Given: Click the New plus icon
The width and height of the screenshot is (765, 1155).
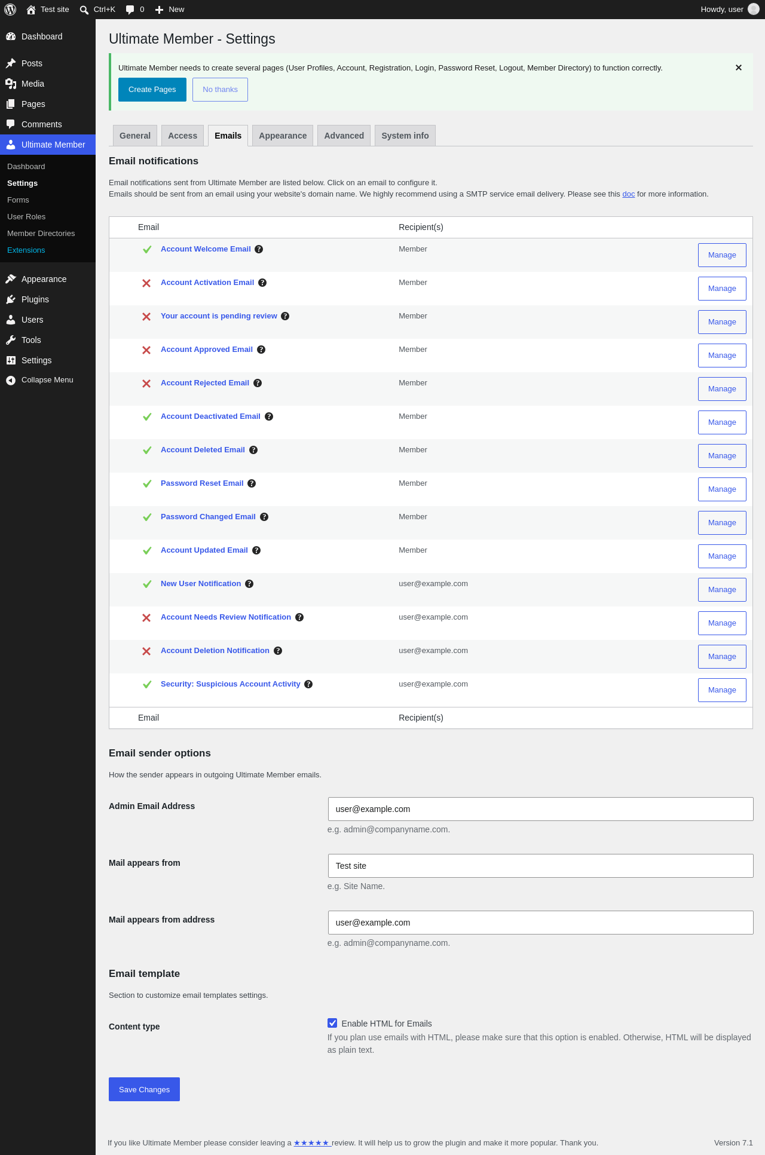Looking at the screenshot, I should [x=159, y=10].
